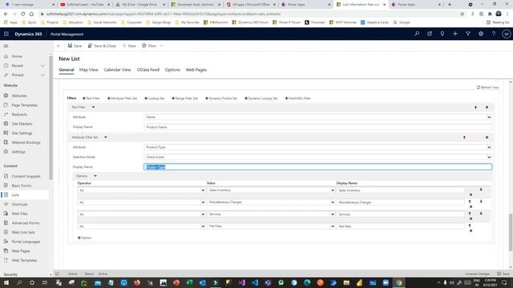Viewport: 513px width, 288px height.
Task: Add a Dynamic Picklist Set filter
Action: click(221, 98)
